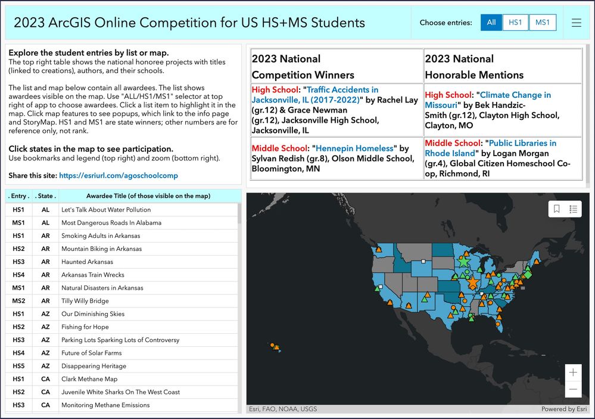The width and height of the screenshot is (595, 419).
Task: Open the map bookmarks icon
Action: 557,209
